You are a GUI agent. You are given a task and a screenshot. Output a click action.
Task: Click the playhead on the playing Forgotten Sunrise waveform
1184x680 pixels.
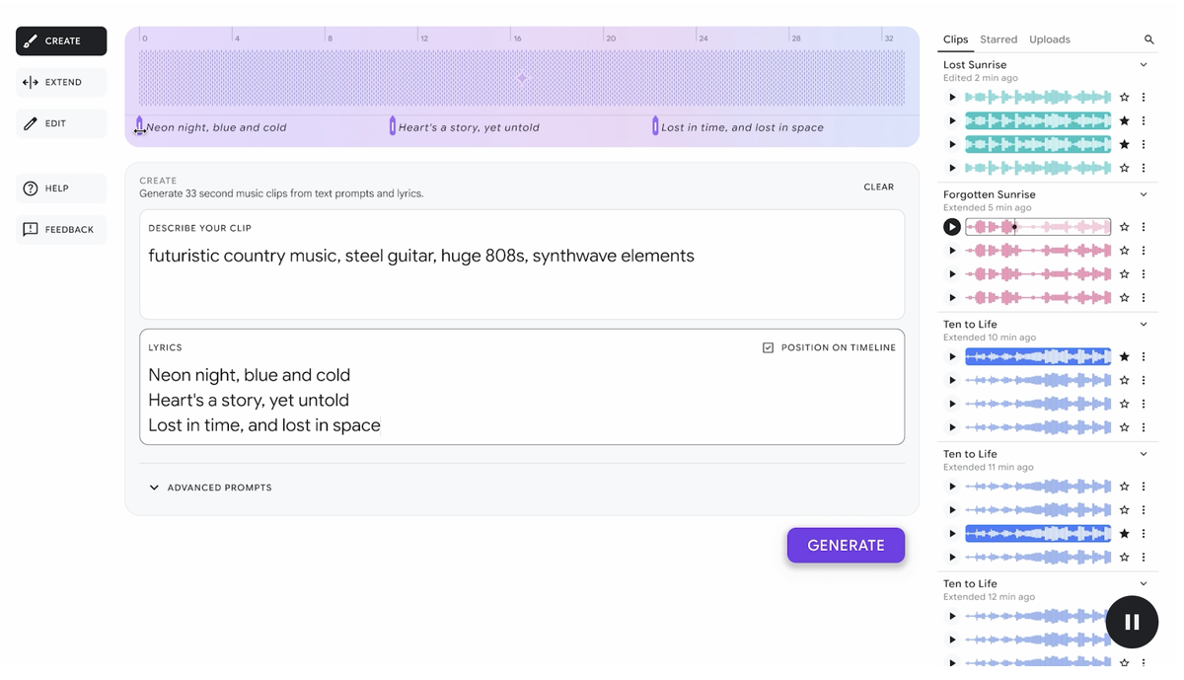point(1013,226)
